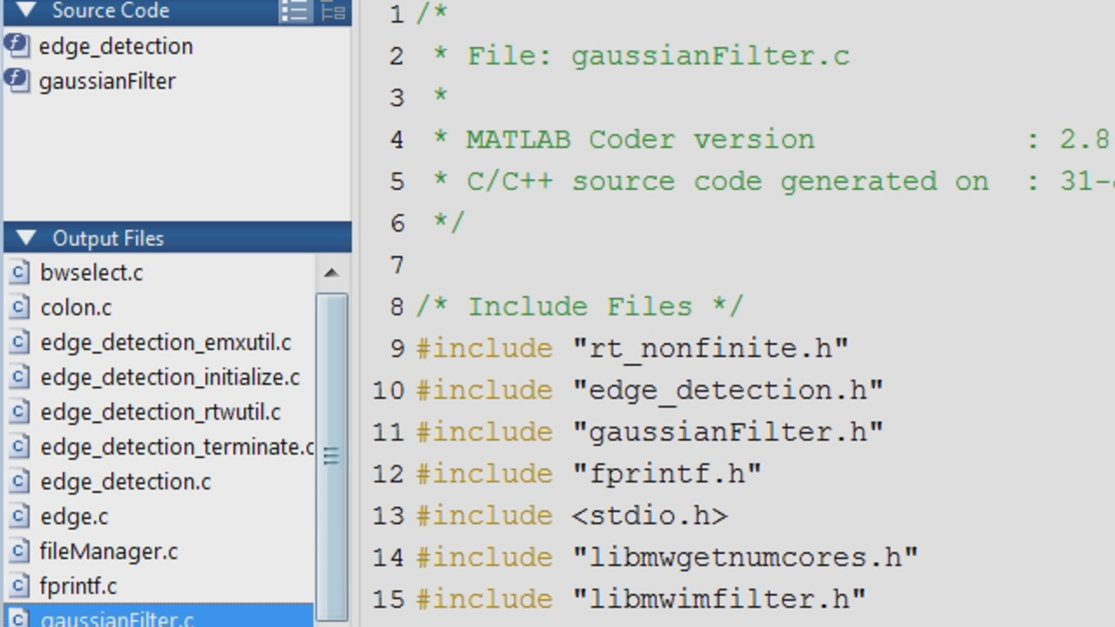Screen dimensions: 1115x627
Task: Select the highlighted gaussianFilter.c file
Action: (x=118, y=618)
